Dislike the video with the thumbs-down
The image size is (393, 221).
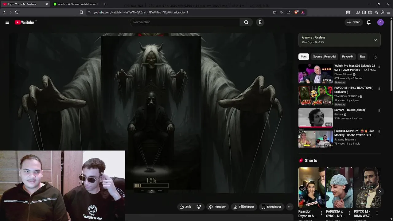[199, 207]
